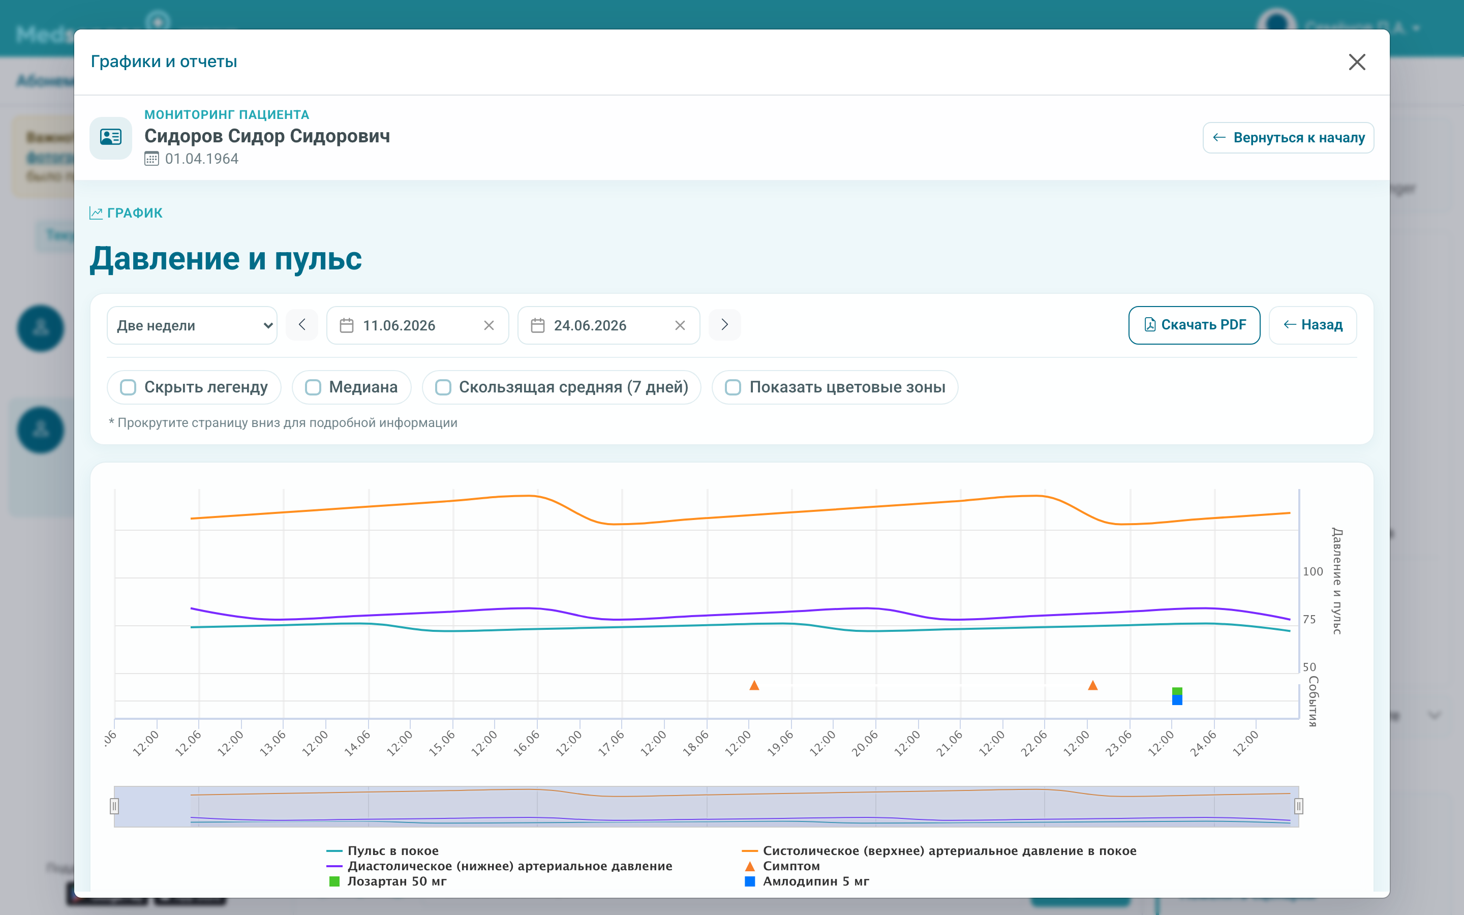Viewport: 1464px width, 915px height.
Task: Enable the Скрыть легенду checkbox
Action: 128,387
